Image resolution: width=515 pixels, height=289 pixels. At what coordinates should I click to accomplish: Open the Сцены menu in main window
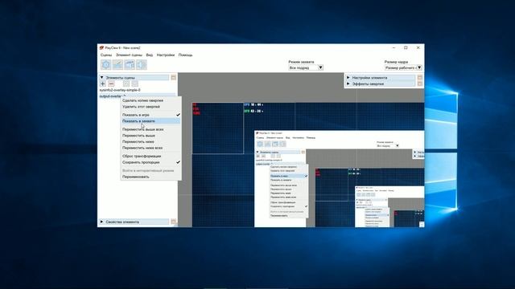click(106, 55)
